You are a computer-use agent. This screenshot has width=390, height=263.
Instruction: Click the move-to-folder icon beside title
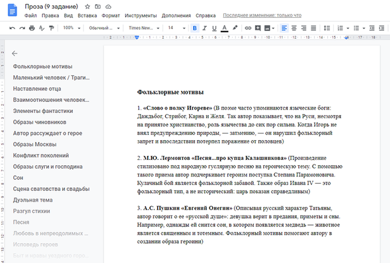98,7
